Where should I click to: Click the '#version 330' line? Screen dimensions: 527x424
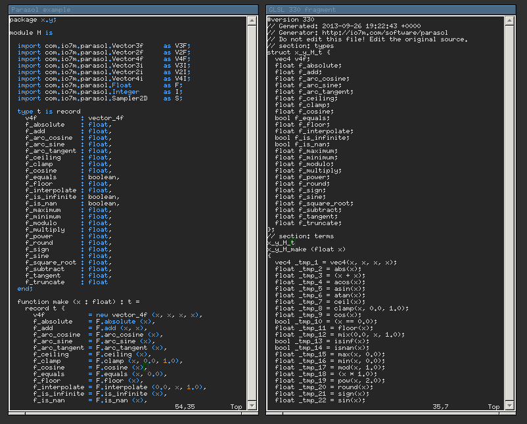(x=290, y=20)
